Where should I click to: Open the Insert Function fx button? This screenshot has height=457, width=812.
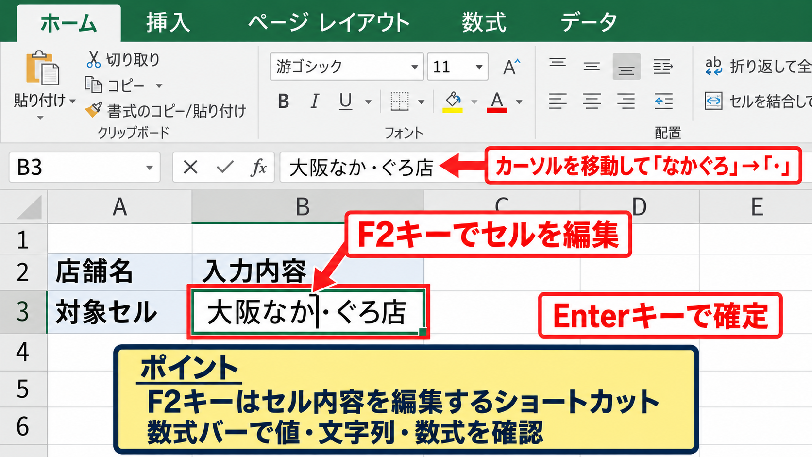259,168
